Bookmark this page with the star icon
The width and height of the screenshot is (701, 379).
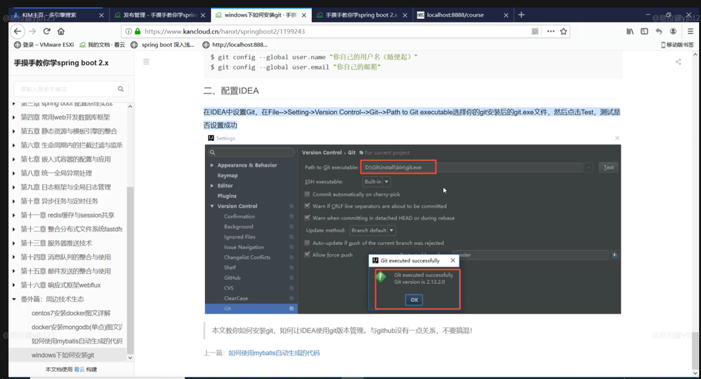563,32
